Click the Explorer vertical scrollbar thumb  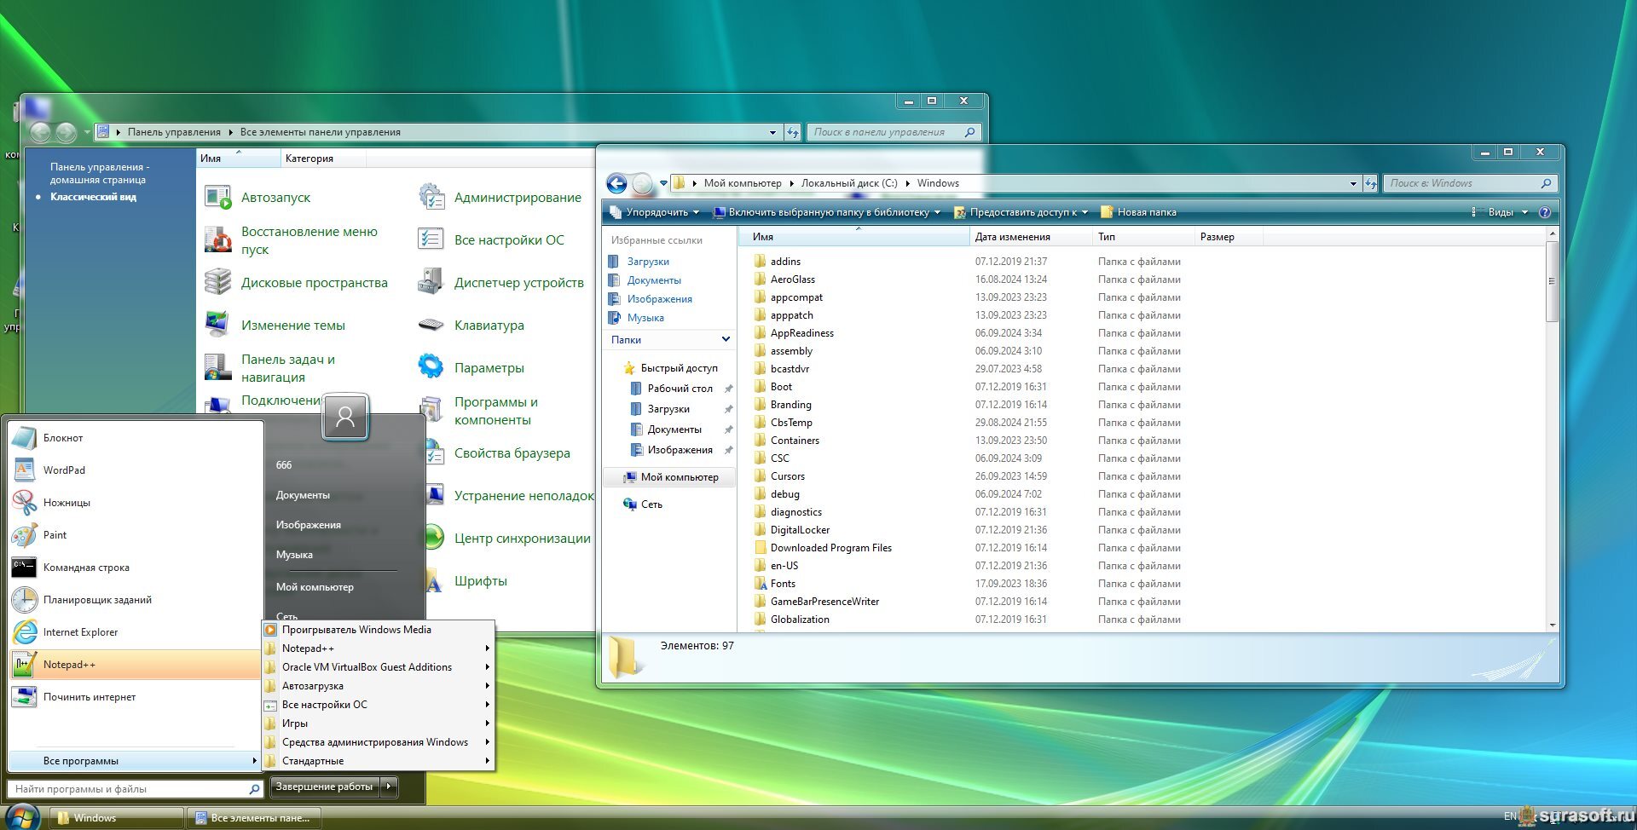(1552, 281)
